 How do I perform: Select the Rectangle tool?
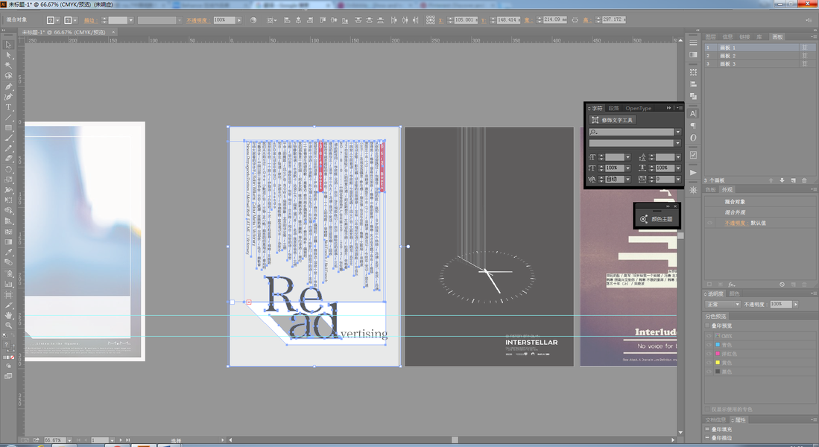(x=8, y=128)
